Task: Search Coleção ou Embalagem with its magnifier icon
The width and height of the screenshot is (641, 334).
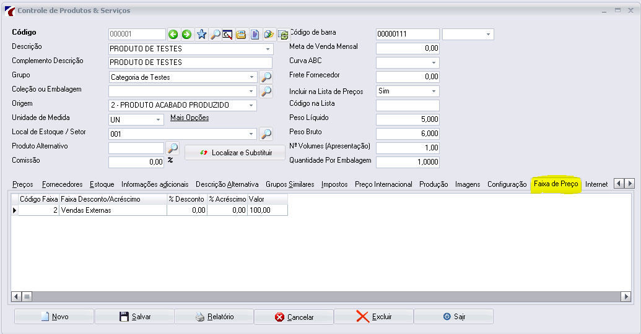Action: pos(266,91)
